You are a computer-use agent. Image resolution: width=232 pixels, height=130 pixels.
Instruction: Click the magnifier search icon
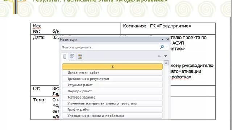(162, 47)
